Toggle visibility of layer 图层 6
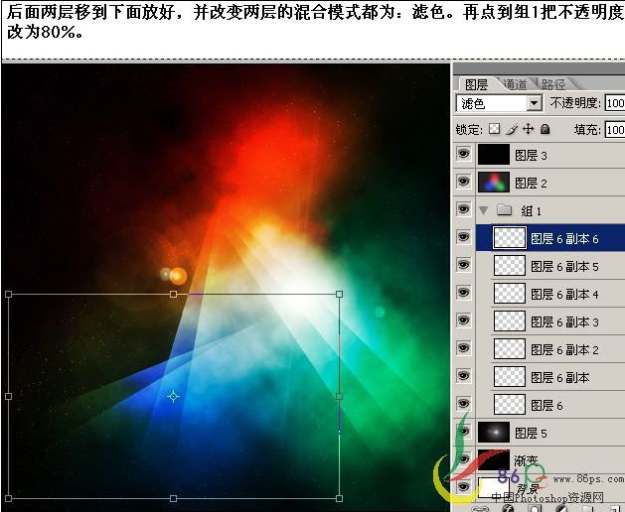 point(463,404)
